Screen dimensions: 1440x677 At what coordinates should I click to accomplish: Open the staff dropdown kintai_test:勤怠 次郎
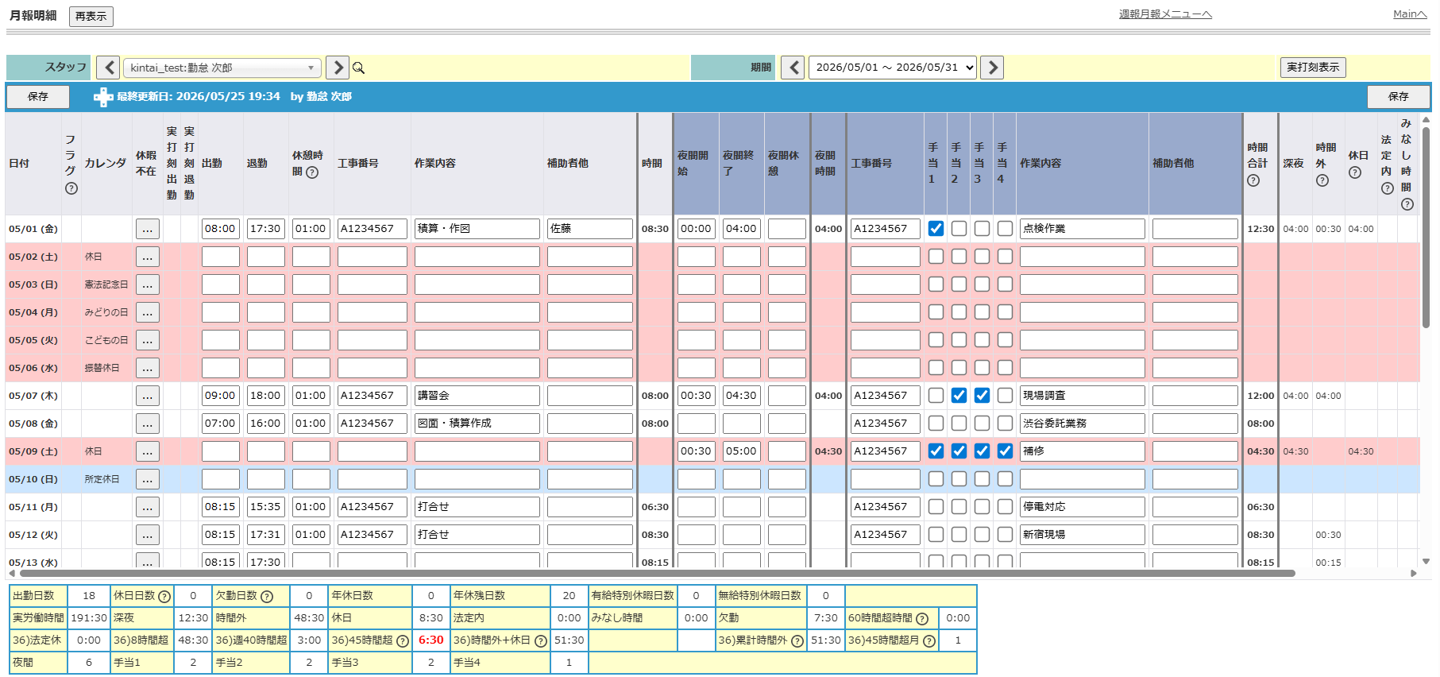(x=222, y=68)
